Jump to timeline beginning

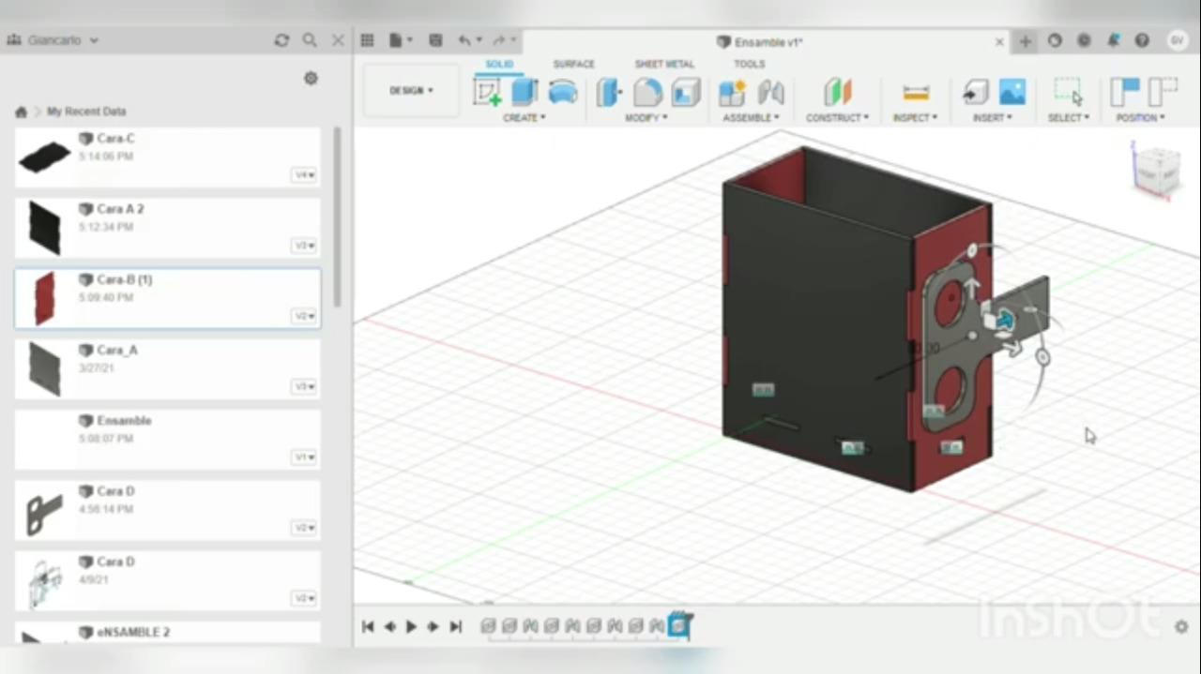coord(368,626)
